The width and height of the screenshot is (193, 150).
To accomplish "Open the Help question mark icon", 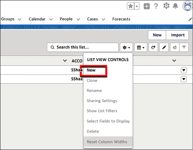I will click(x=156, y=6).
